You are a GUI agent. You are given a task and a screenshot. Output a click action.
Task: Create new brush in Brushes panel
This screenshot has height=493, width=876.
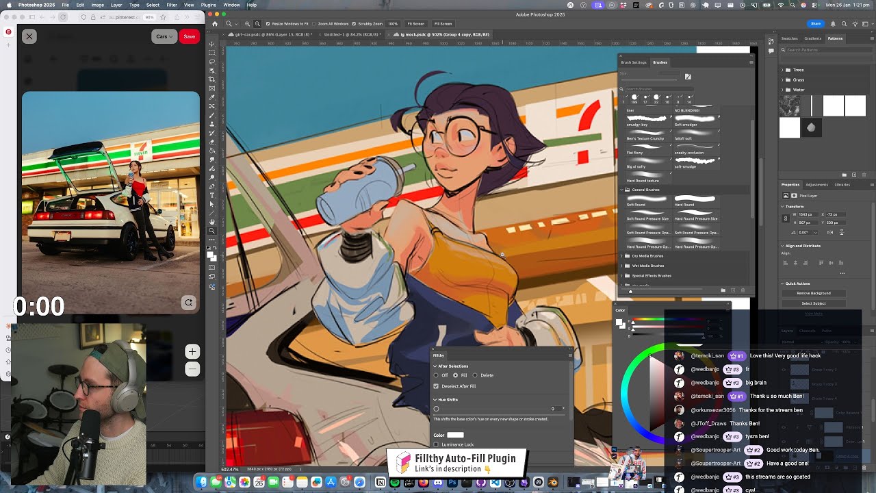[732, 290]
